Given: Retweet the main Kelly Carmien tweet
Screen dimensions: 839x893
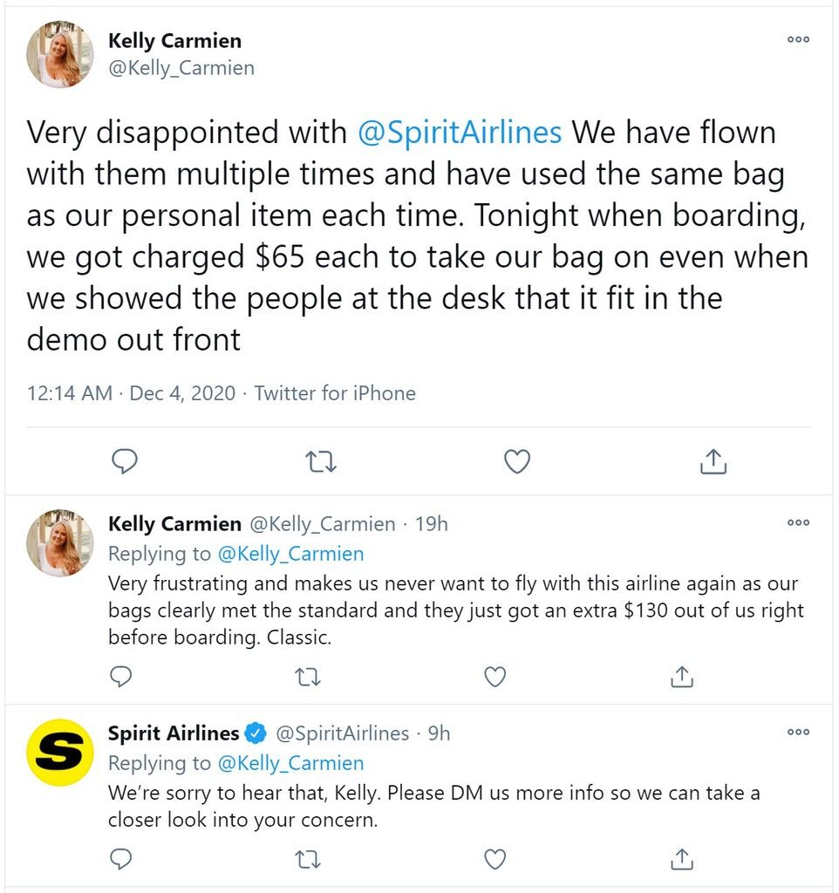Looking at the screenshot, I should coord(321,462).
